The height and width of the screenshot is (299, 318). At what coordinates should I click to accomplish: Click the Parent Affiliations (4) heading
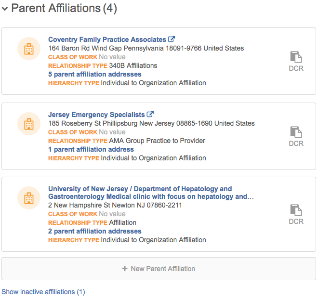[64, 8]
